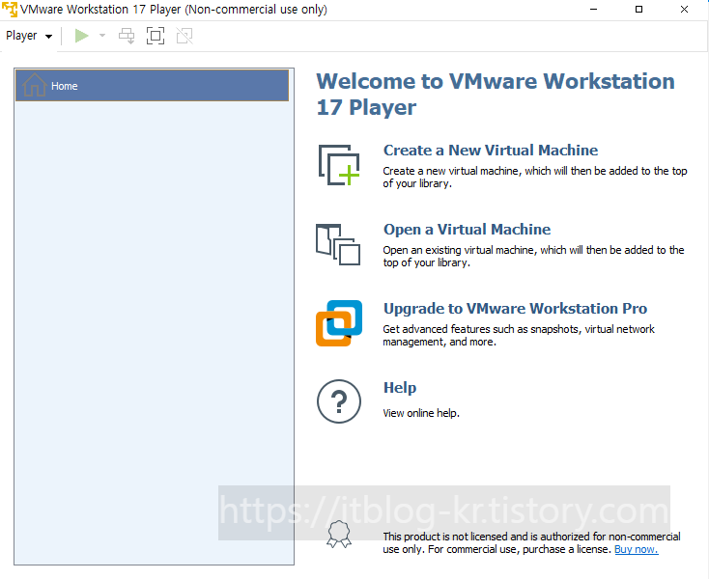Image resolution: width=709 pixels, height=579 pixels.
Task: Open the Player dropdown menu
Action: 29,36
